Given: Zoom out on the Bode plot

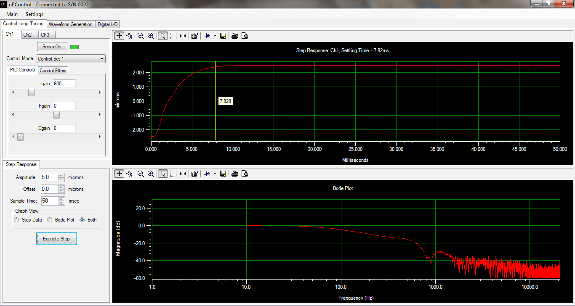Looking at the screenshot, I should point(141,173).
